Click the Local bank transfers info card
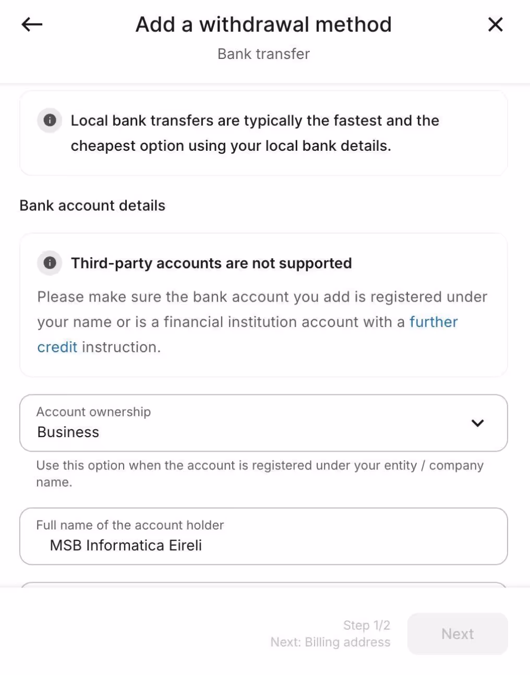Viewport: 530px width, 675px height. click(263, 133)
